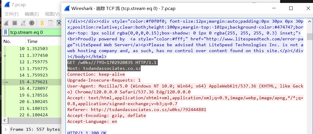Open a capture file via folder icon

(42, 23)
